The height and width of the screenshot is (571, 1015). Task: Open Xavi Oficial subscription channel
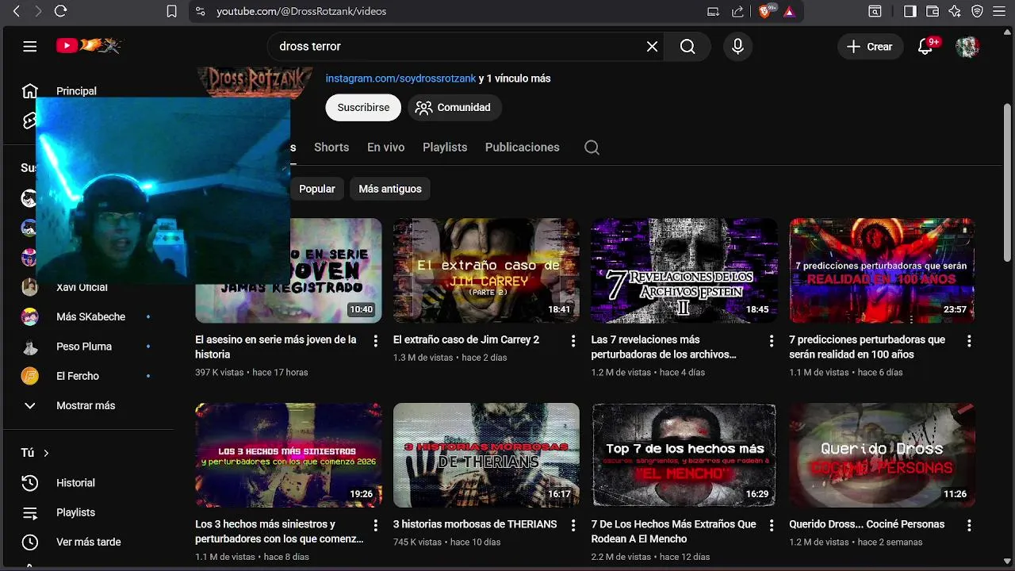pyautogui.click(x=82, y=287)
